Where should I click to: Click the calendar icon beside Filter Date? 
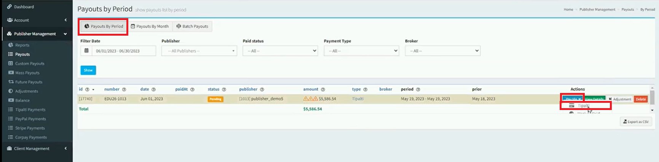click(x=86, y=51)
